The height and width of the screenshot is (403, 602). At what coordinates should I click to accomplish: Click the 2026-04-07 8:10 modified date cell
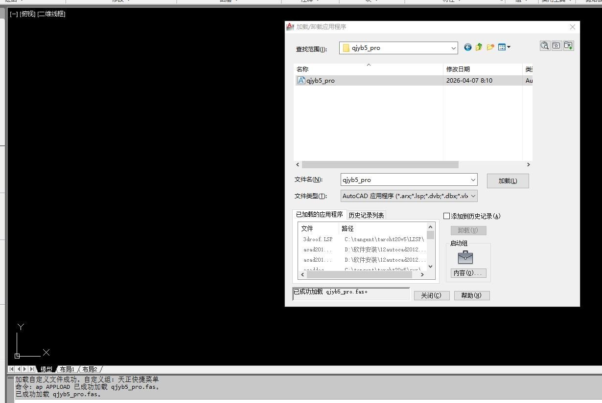tap(469, 81)
